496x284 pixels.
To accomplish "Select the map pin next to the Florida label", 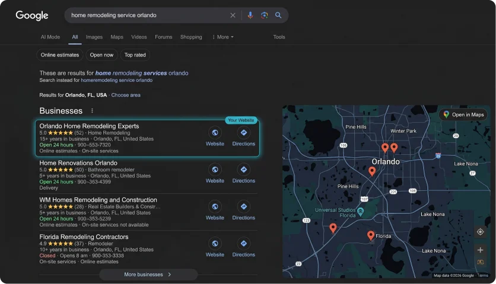I will coord(371,235).
